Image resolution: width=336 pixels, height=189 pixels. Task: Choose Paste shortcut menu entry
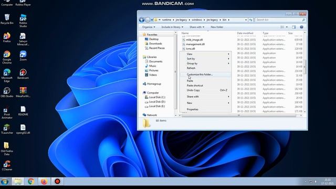click(205, 86)
